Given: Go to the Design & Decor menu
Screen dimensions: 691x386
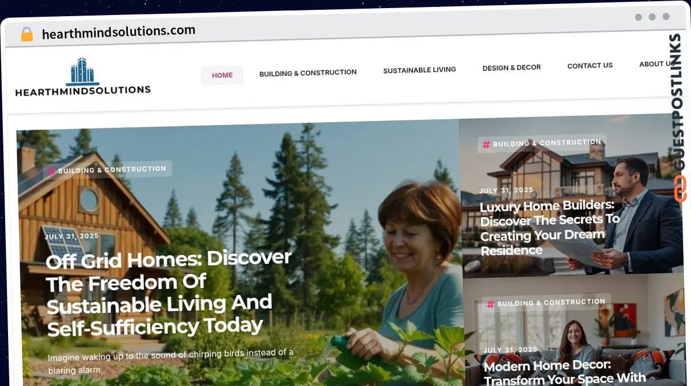Looking at the screenshot, I should click(512, 67).
